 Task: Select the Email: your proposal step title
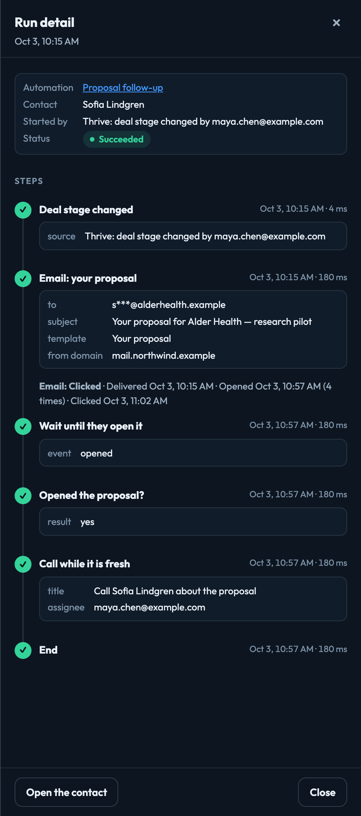pyautogui.click(x=88, y=278)
